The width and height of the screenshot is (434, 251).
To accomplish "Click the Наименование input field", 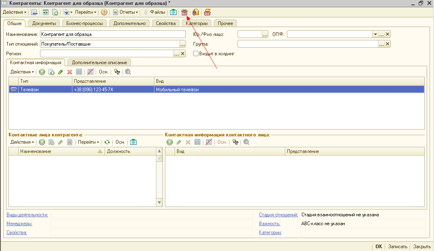I will 112,34.
